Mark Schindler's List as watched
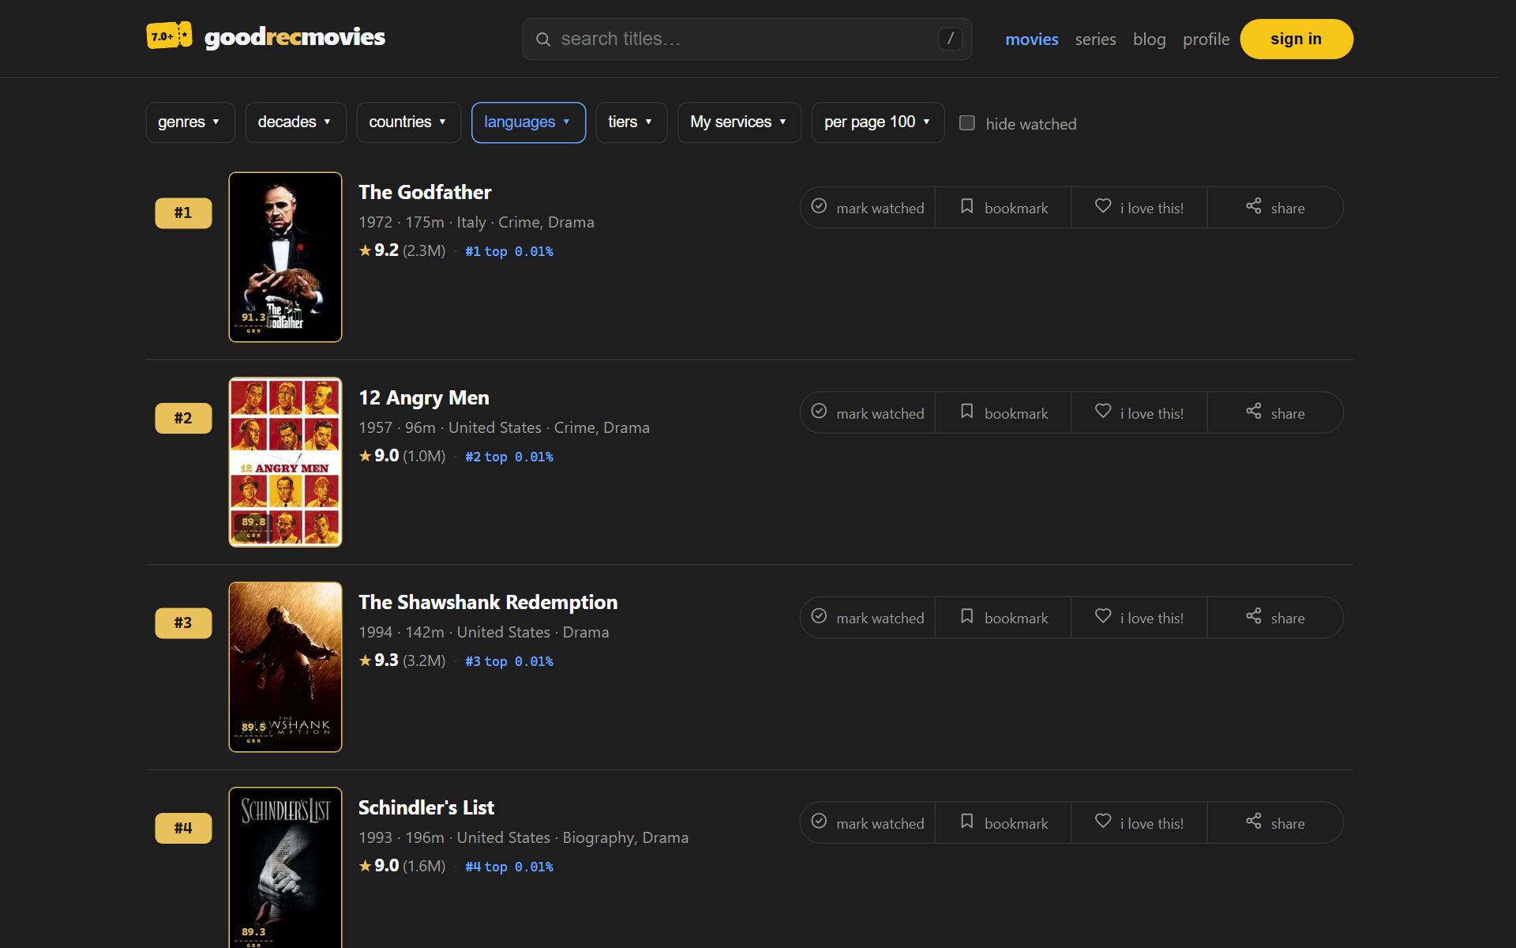This screenshot has width=1516, height=948. (868, 823)
